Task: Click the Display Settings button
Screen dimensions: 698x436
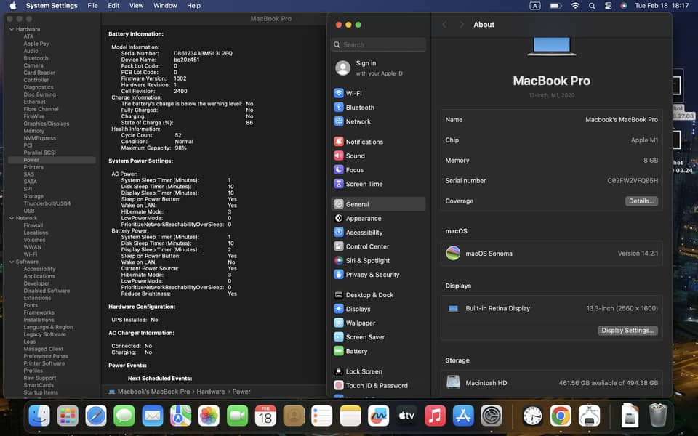Action: [628, 331]
